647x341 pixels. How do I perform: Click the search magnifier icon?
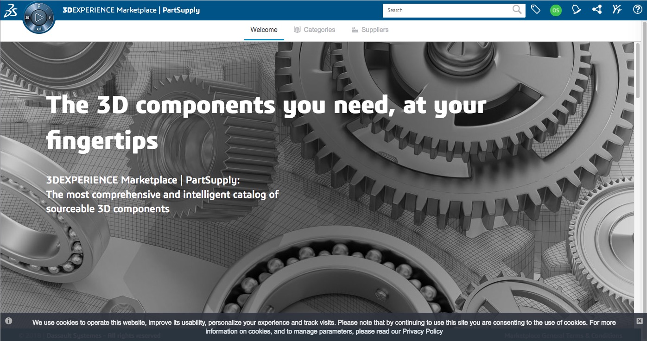click(516, 10)
